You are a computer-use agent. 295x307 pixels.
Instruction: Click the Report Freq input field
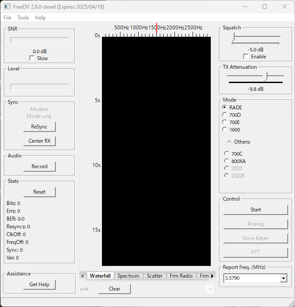tap(252, 278)
